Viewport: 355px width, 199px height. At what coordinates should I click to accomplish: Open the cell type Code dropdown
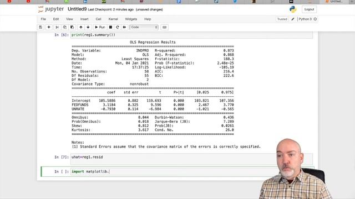coord(144,27)
